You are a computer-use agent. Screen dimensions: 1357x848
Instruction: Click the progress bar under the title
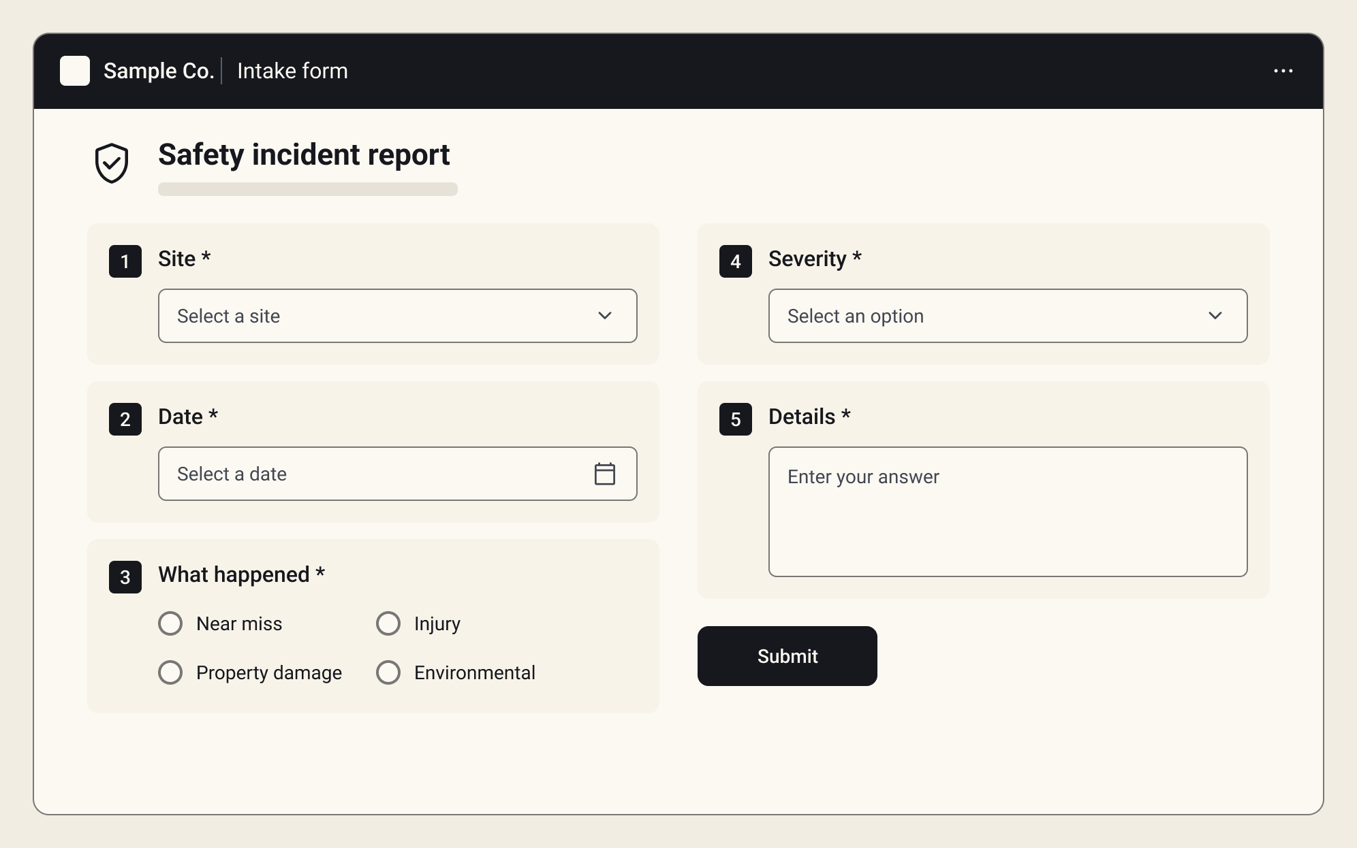[x=308, y=189]
